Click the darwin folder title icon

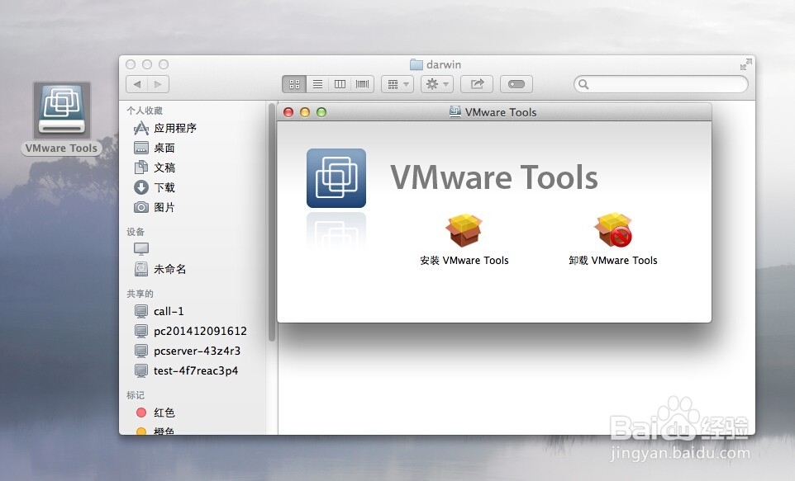pos(417,64)
